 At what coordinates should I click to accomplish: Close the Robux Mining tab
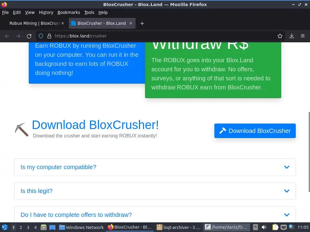pos(63,23)
